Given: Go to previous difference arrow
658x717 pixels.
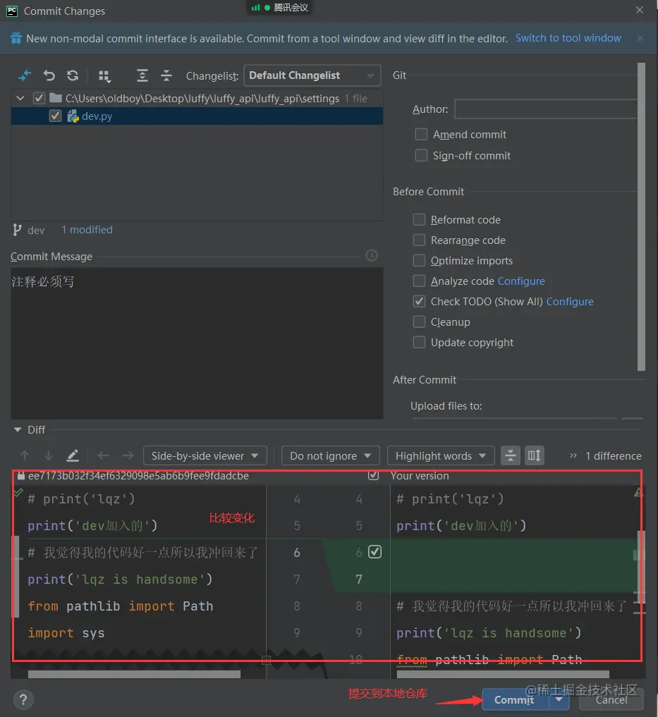Looking at the screenshot, I should point(25,455).
